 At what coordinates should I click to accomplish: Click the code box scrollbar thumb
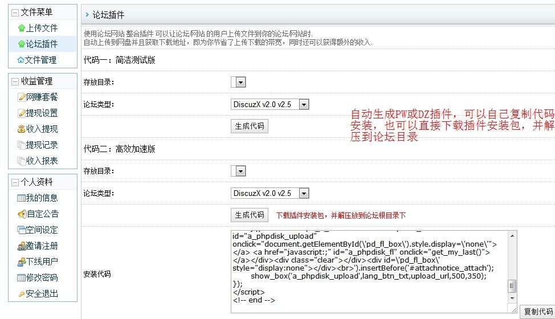click(512, 286)
